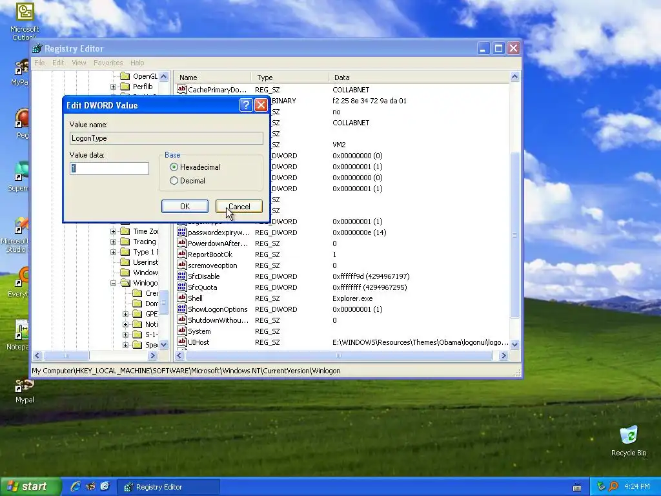The width and height of the screenshot is (661, 496).
Task: Click the scremoveoption value icon
Action: click(x=181, y=265)
